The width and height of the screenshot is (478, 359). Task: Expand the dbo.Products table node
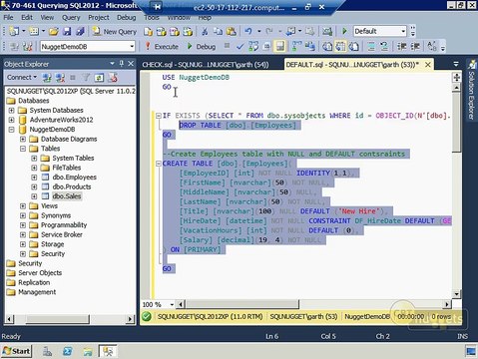(34, 186)
